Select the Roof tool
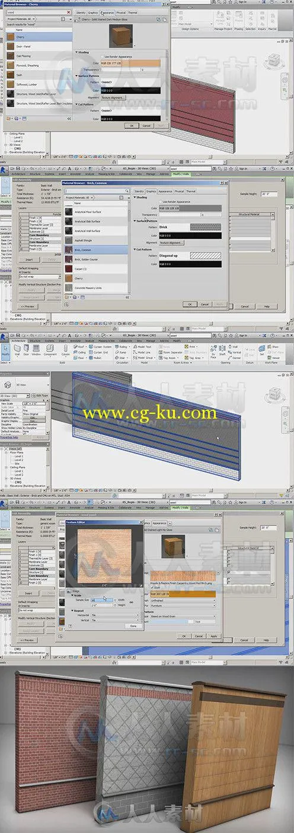 79,347
